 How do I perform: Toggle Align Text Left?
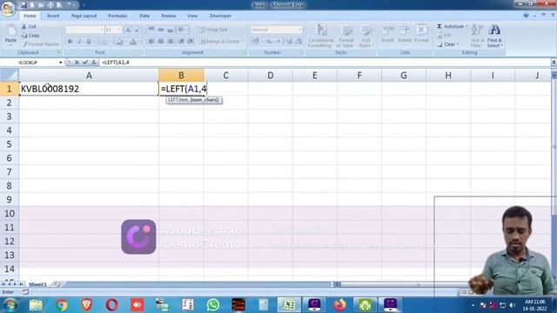pos(151,42)
